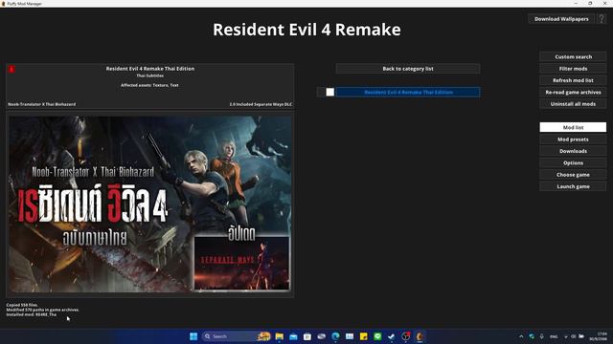Click Choose game
Viewport: 613px width, 344px height.
pos(573,174)
